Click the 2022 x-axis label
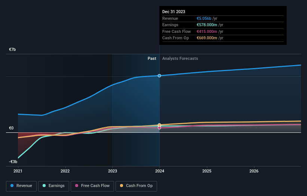Image resolution: width=307 pixels, height=196 pixels. 65,171
